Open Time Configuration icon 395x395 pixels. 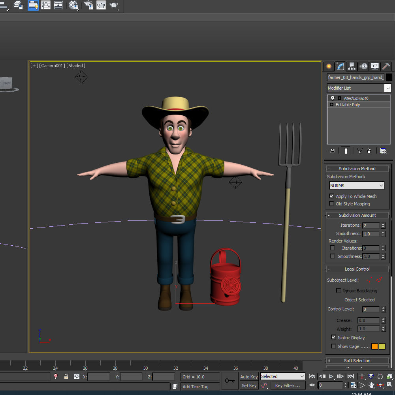[353, 385]
